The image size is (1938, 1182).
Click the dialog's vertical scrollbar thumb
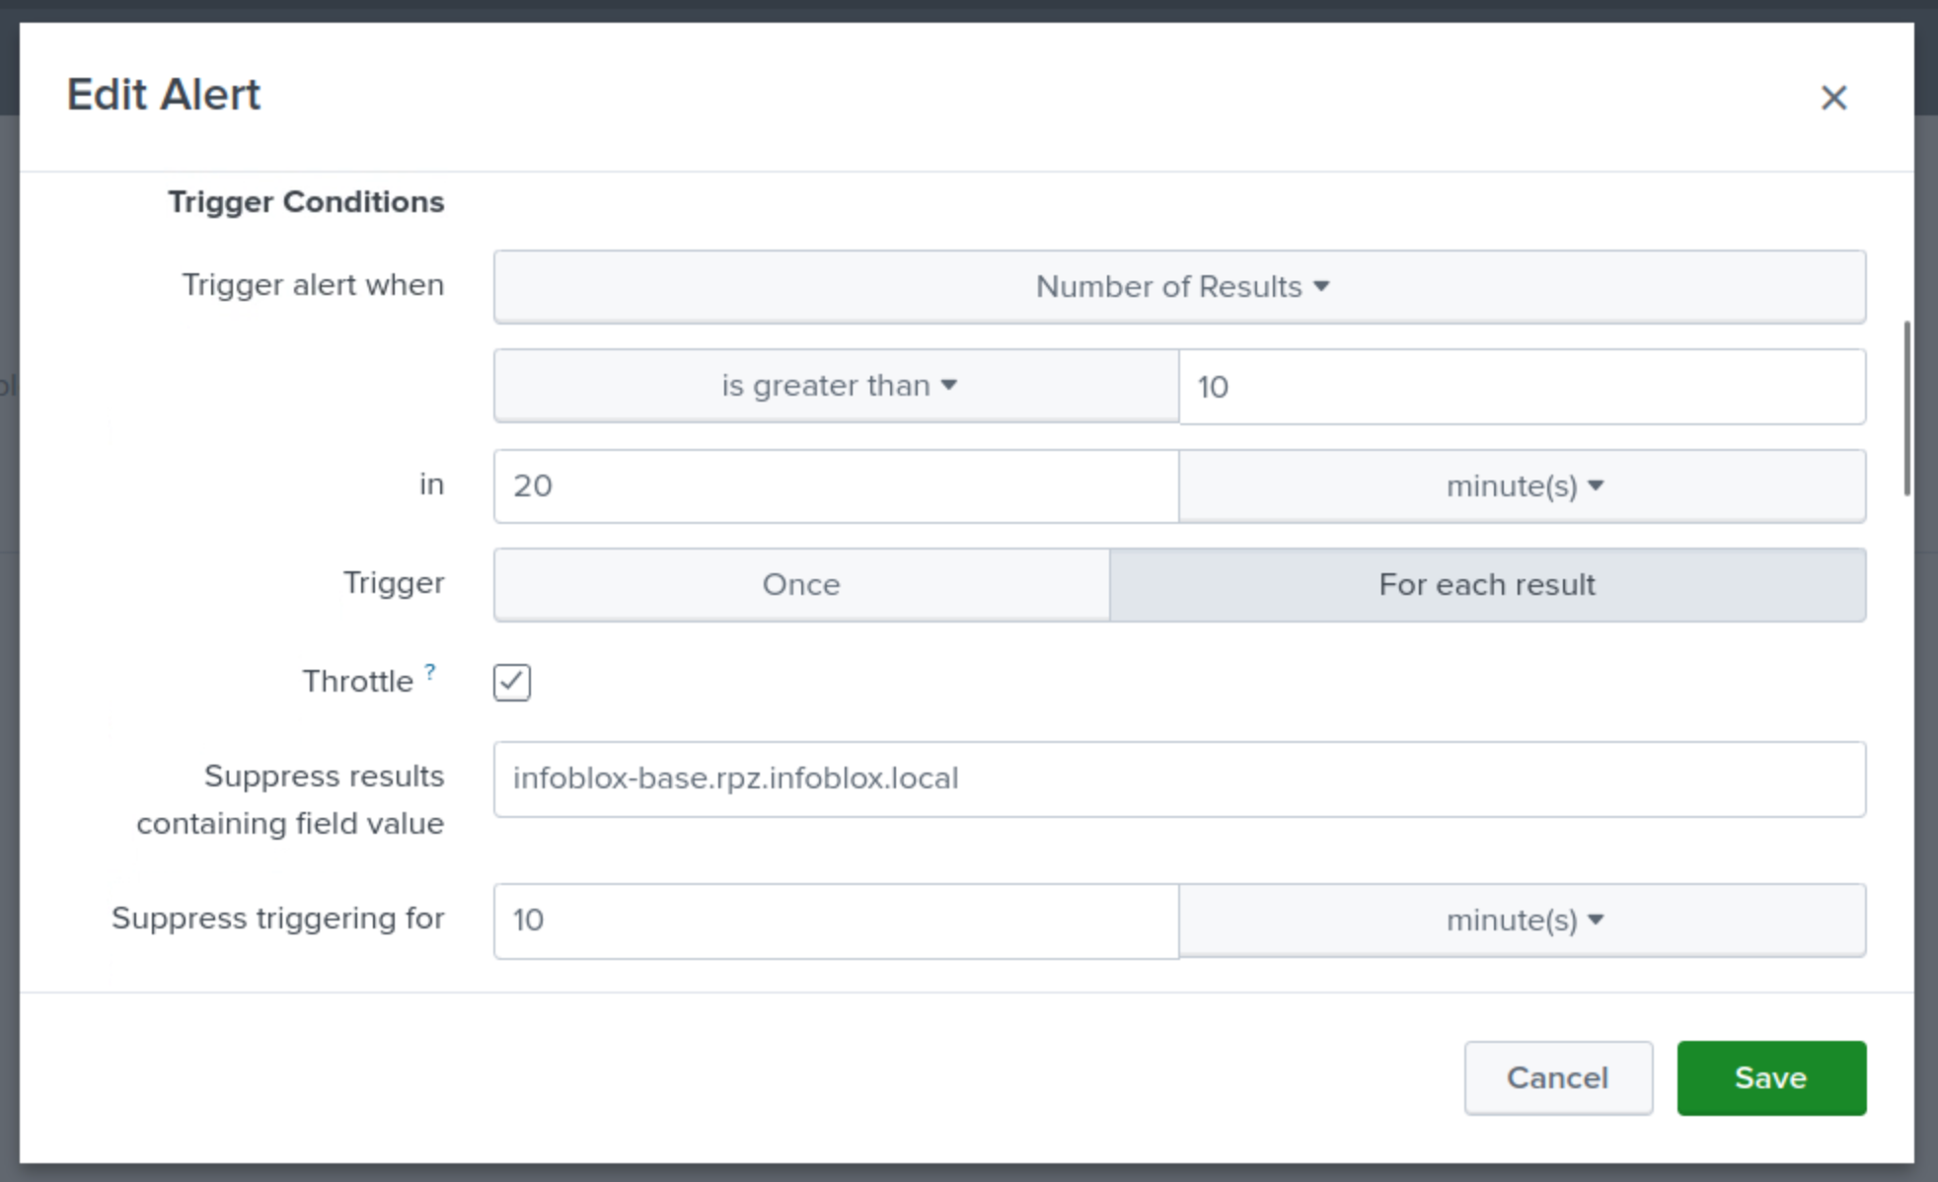click(x=1906, y=407)
